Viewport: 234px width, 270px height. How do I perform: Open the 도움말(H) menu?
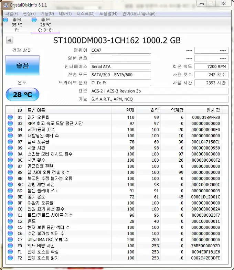[x=108, y=14]
